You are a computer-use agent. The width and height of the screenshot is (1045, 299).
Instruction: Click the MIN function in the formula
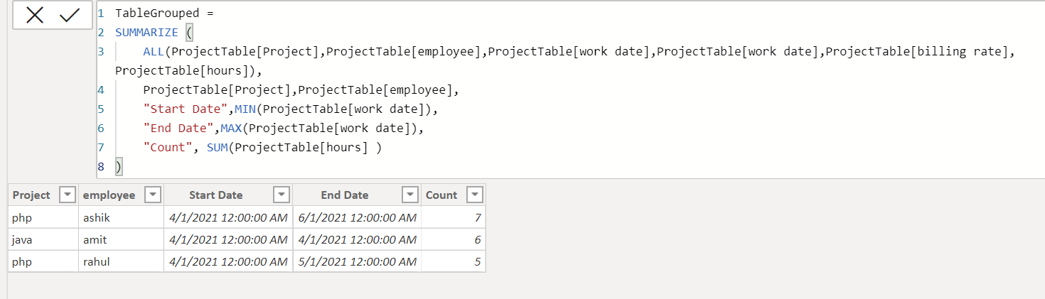(x=245, y=109)
